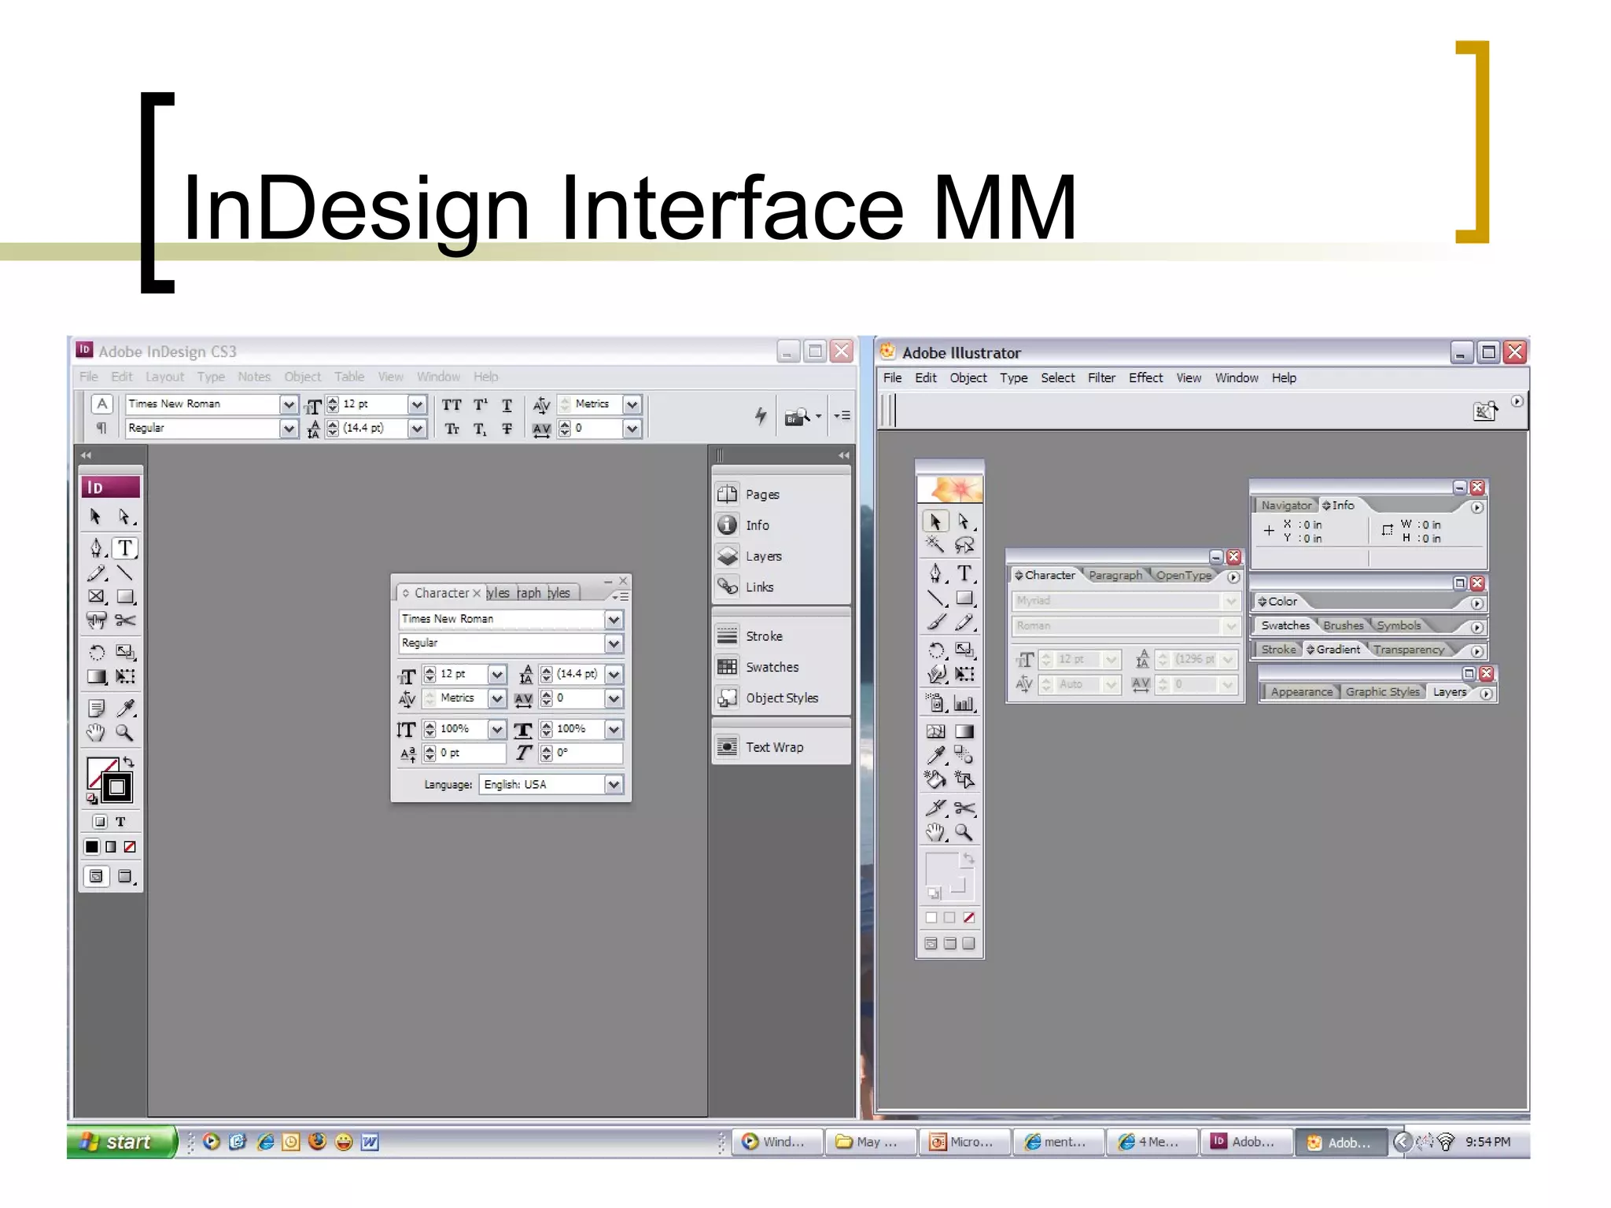The height and width of the screenshot is (1208, 1611).
Task: Select the Scissors tool in Illustrator
Action: [964, 808]
